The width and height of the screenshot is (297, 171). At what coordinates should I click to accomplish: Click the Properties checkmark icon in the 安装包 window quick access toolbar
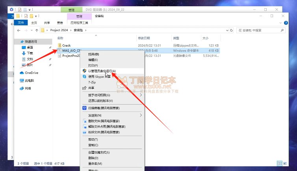(26, 16)
